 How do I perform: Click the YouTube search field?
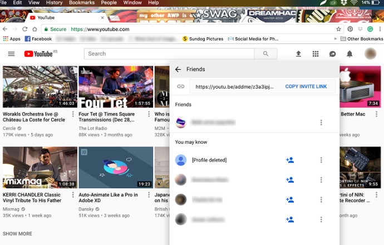click(169, 53)
